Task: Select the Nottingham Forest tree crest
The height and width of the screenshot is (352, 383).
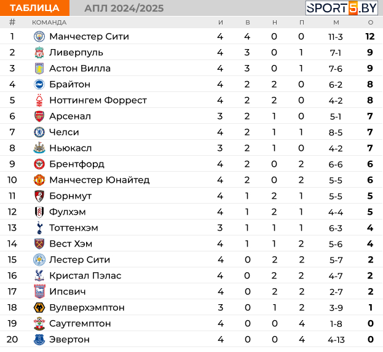Action: (x=39, y=100)
